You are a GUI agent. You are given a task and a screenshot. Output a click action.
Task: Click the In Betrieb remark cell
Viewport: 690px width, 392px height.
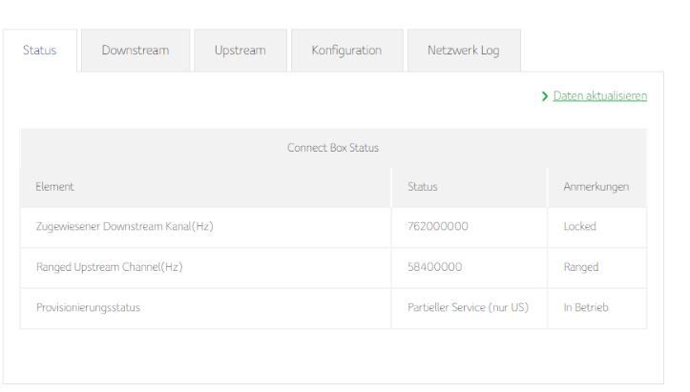coord(585,308)
